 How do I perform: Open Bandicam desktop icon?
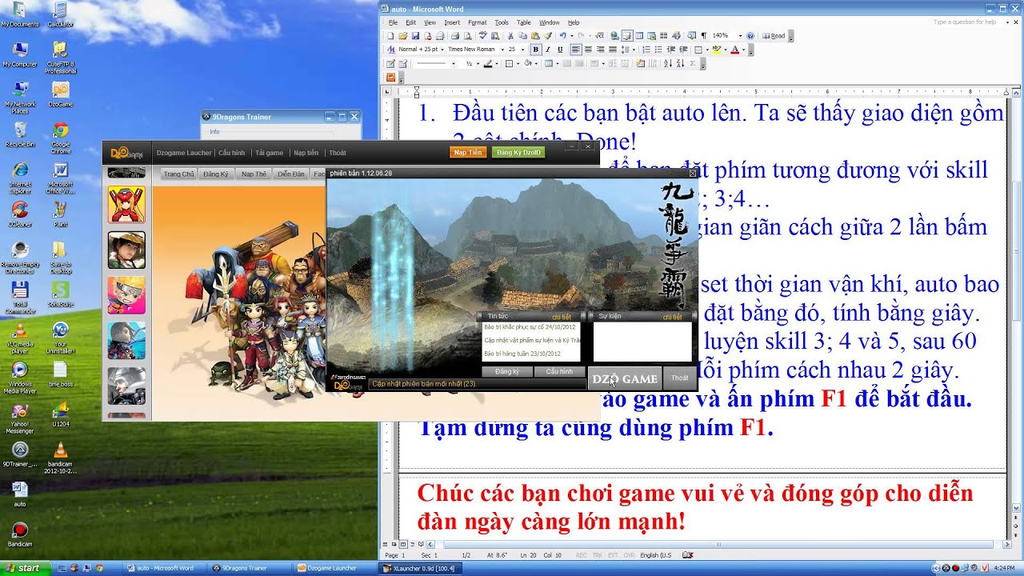pos(20,534)
